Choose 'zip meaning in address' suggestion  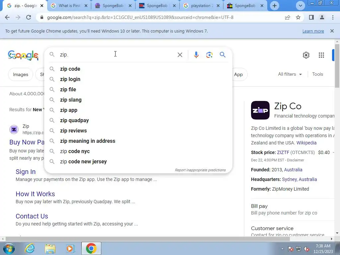coord(138,141)
